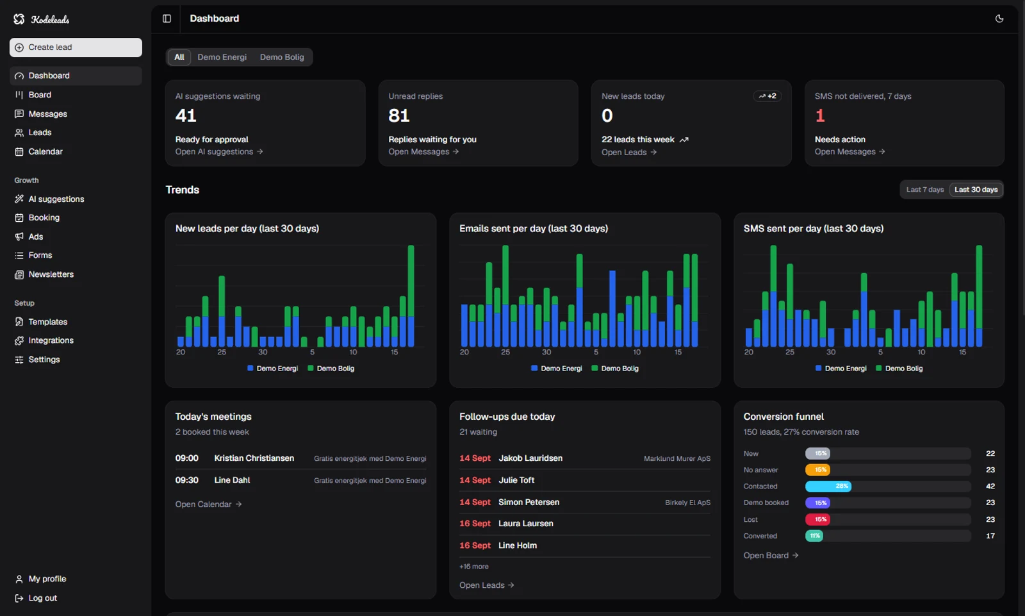Image resolution: width=1025 pixels, height=616 pixels.
Task: Click the Forms list icon
Action: coord(19,255)
